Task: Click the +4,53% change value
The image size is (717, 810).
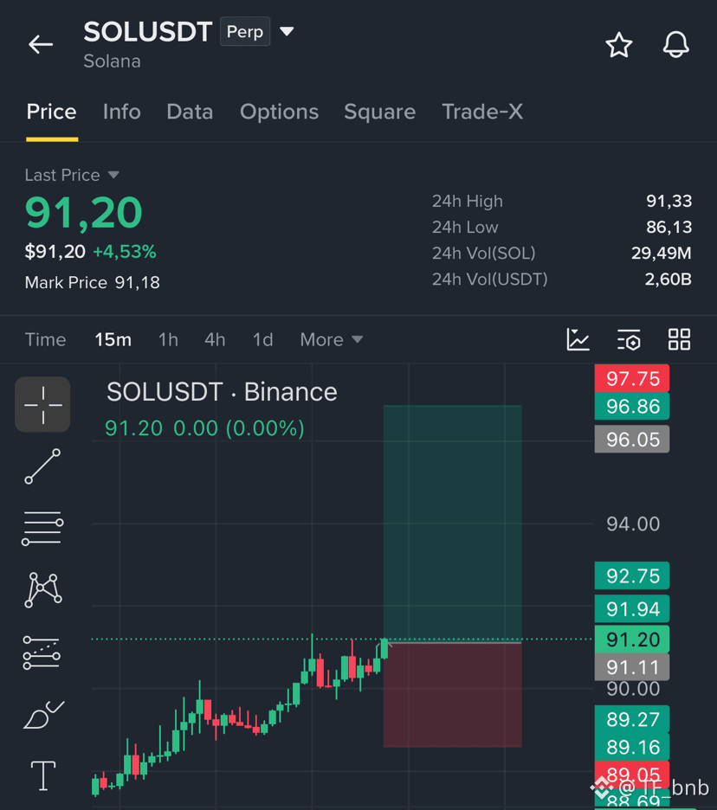Action: point(125,252)
